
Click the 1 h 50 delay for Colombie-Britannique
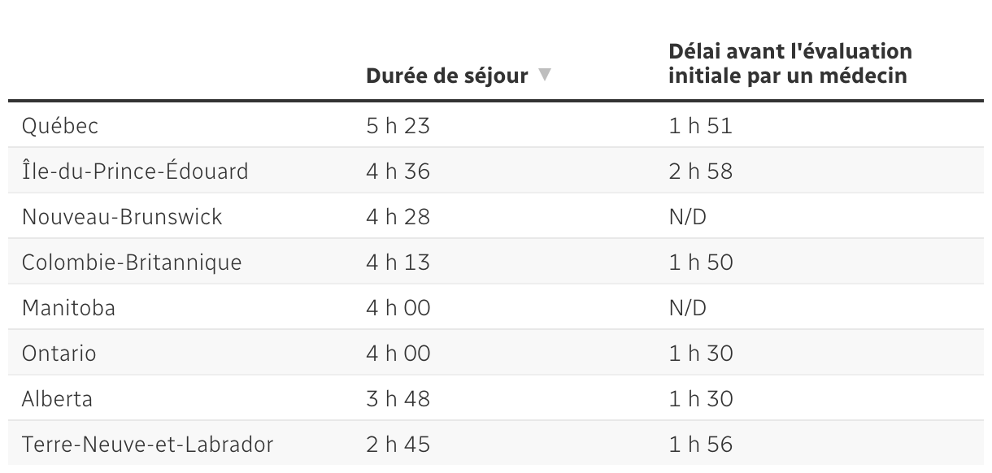(701, 263)
